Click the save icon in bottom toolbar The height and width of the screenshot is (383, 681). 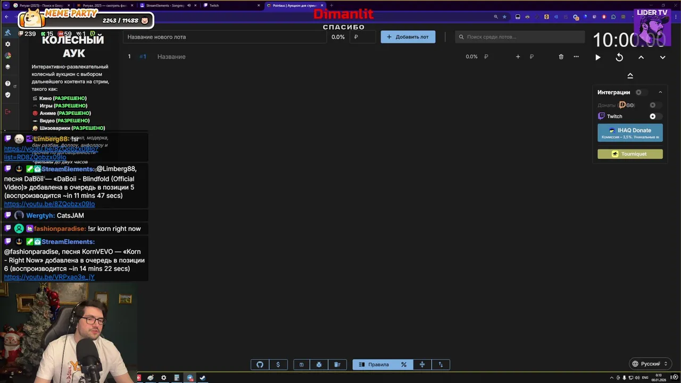(301, 364)
